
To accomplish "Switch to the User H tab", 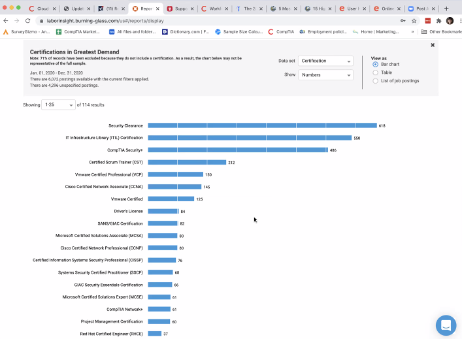I will point(351,8).
